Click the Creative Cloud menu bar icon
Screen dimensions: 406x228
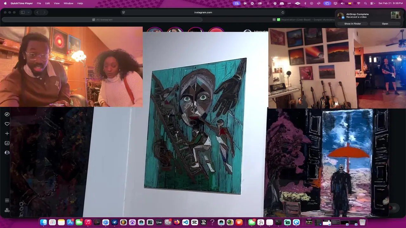tap(260, 3)
